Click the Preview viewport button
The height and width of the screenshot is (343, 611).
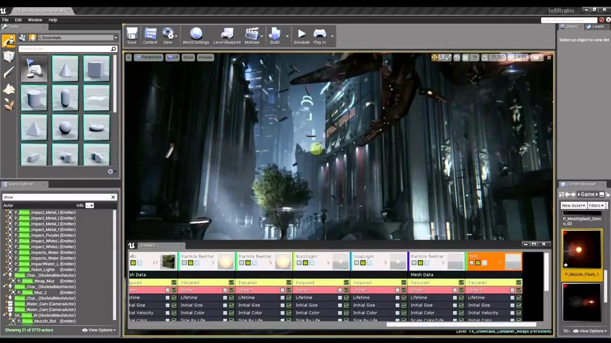(205, 57)
